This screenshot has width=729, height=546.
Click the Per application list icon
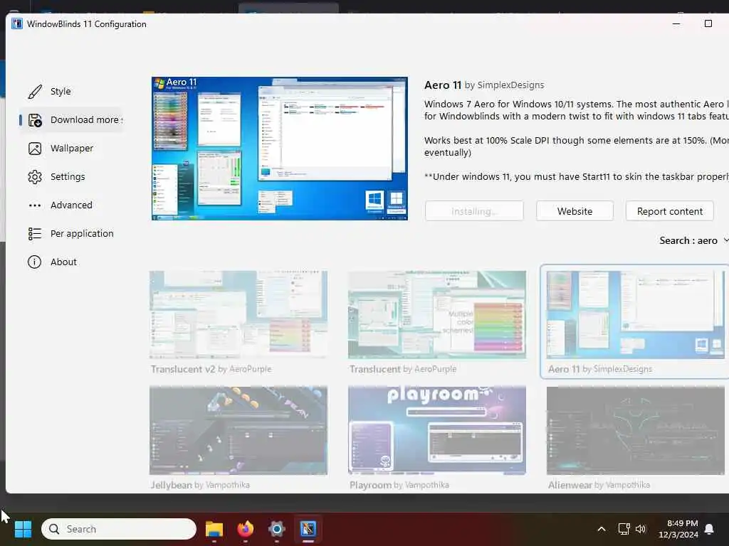pyautogui.click(x=35, y=233)
